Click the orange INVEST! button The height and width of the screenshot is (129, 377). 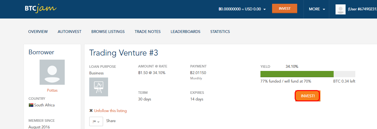[308, 96]
